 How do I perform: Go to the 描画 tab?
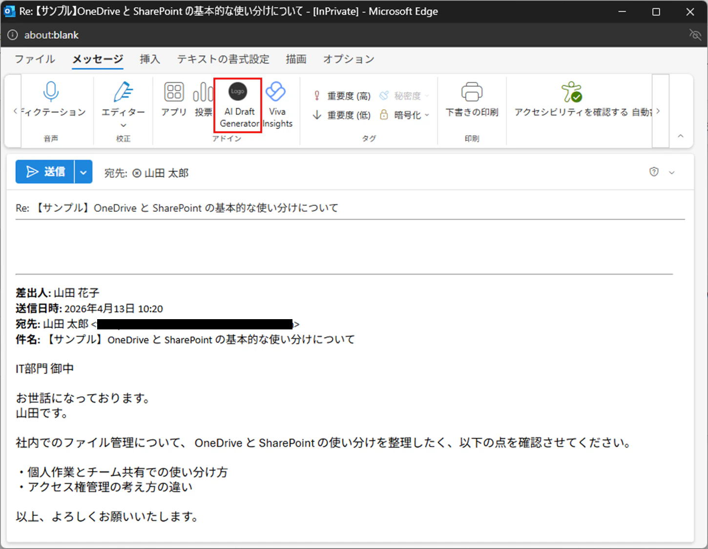point(296,59)
